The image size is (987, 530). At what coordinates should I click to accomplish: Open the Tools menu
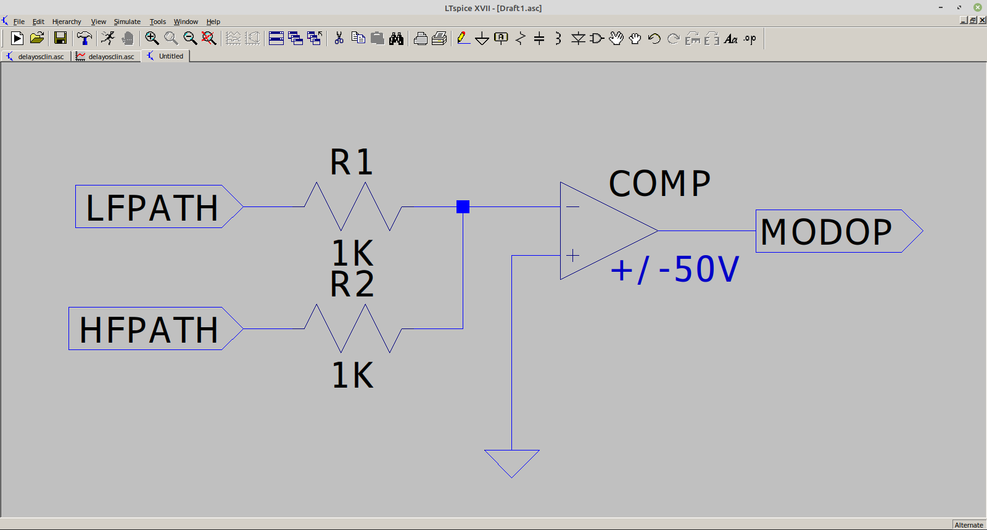coord(158,22)
